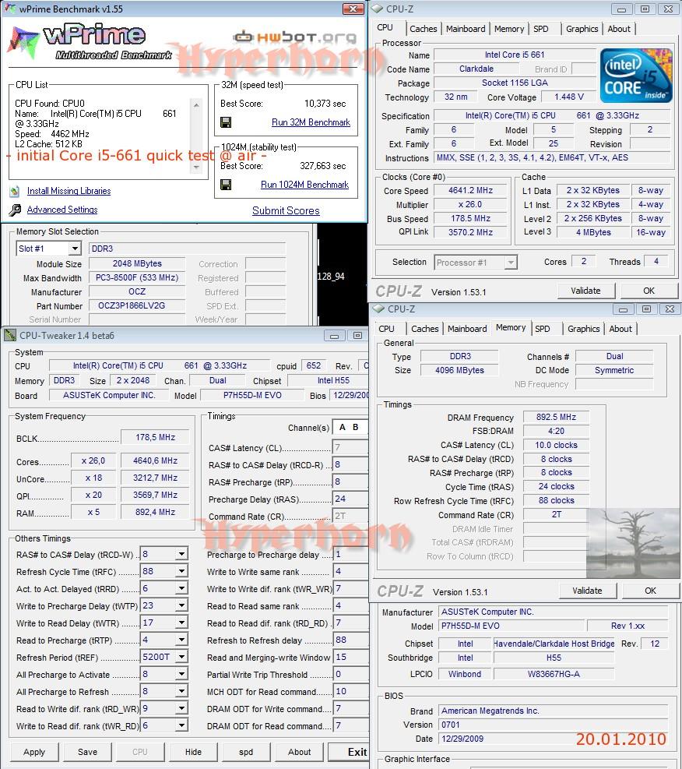This screenshot has width=682, height=769.
Task: Open Read to Precharge (tRTP) dropdown
Action: (x=181, y=640)
